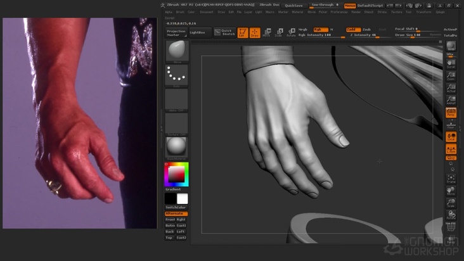The image size is (464, 261).
Task: Open Projection Master
Action: click(x=176, y=33)
